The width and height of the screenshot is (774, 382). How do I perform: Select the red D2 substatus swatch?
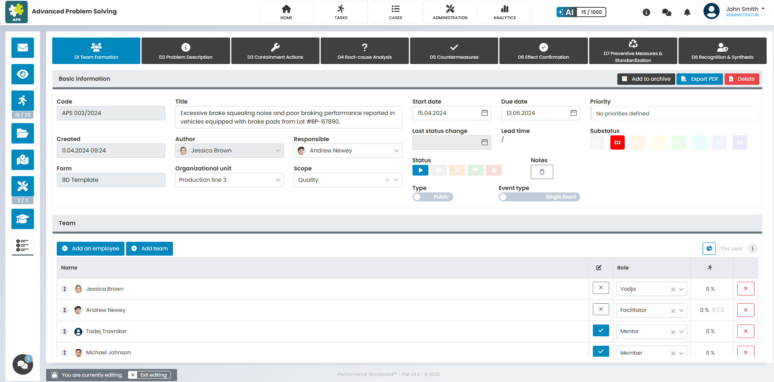tap(617, 142)
